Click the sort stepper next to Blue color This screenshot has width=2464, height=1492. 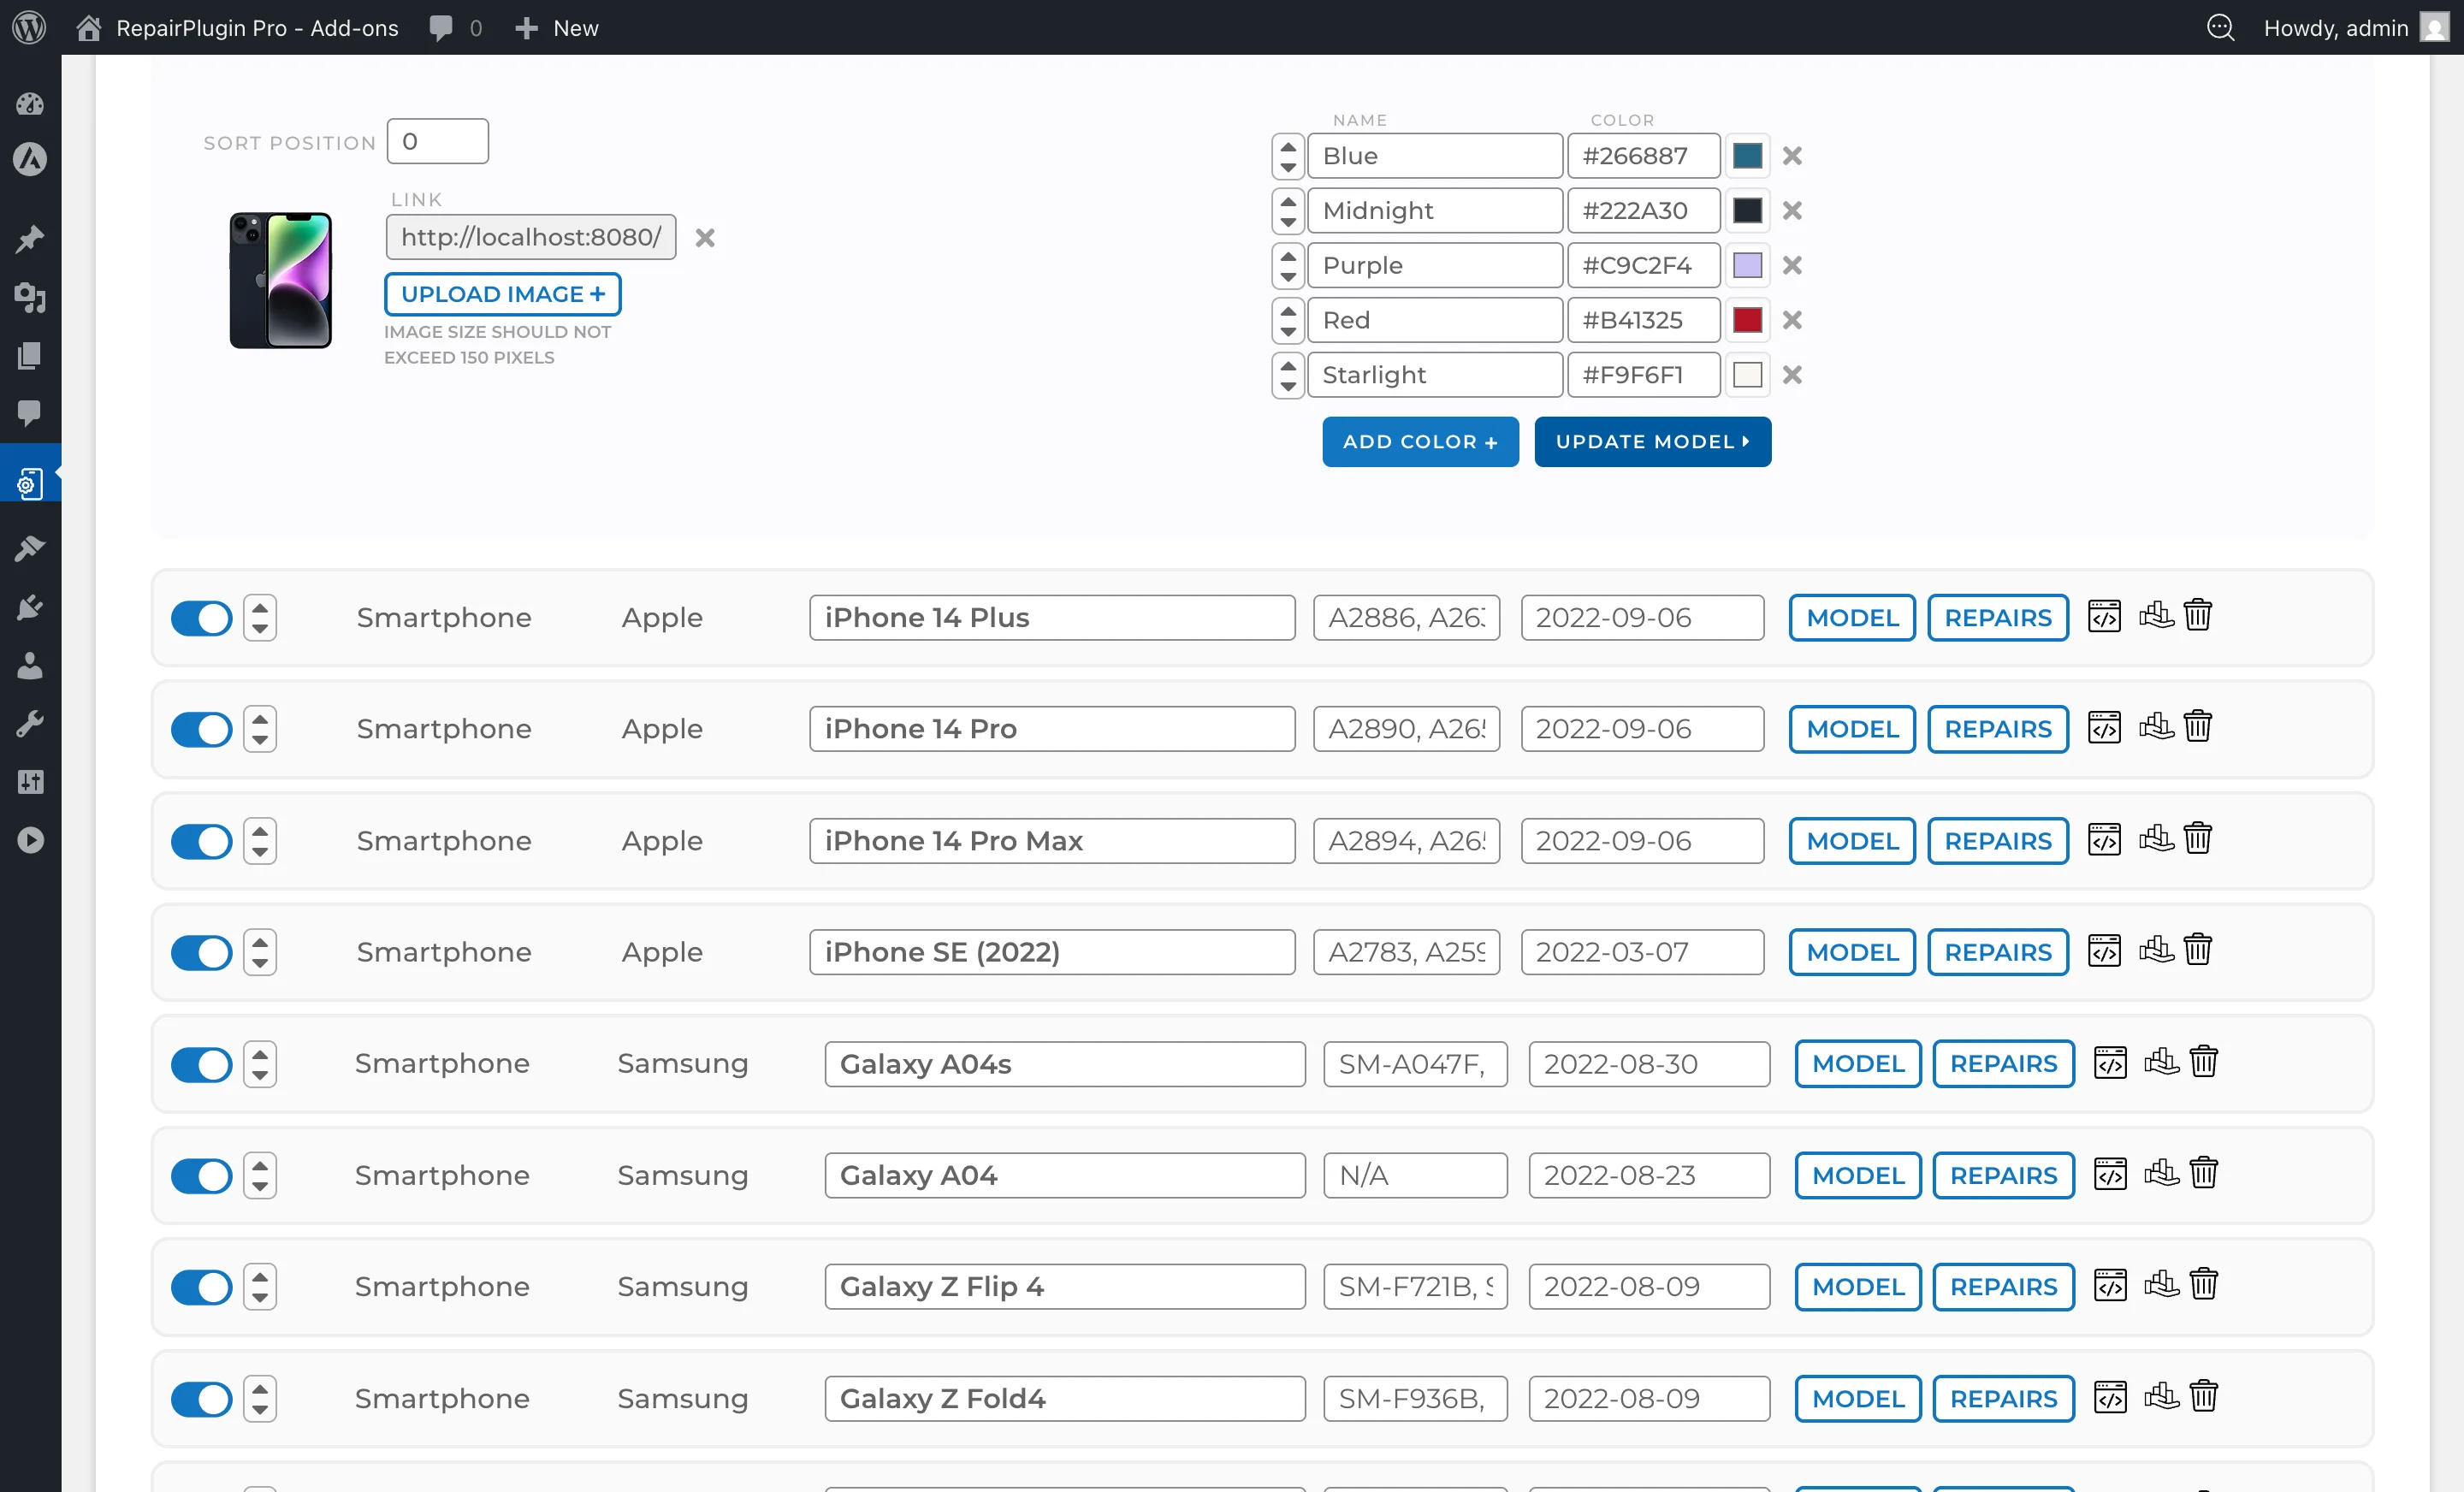tap(1287, 156)
